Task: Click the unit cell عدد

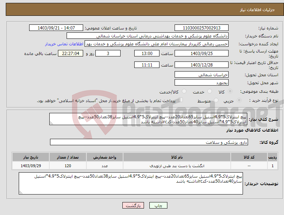Action: tap(105, 166)
